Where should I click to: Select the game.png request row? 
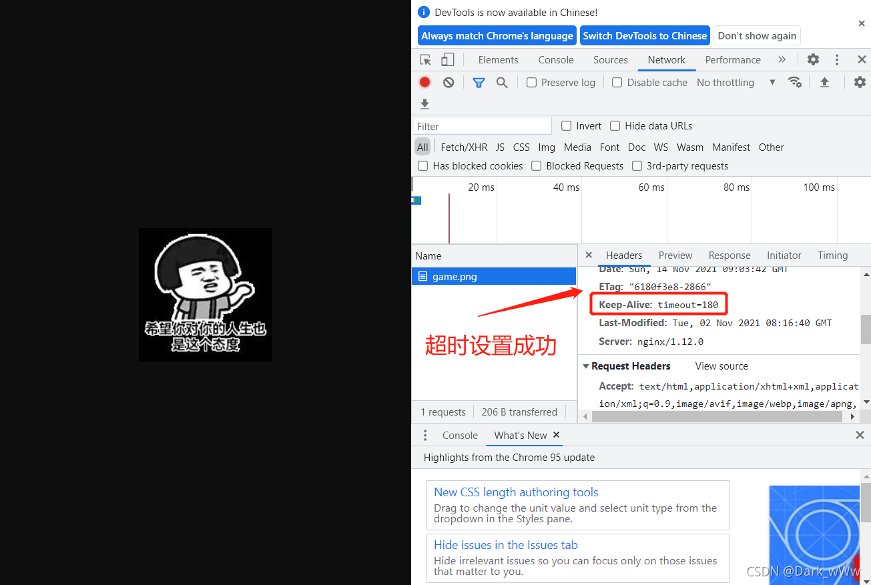[x=493, y=276]
